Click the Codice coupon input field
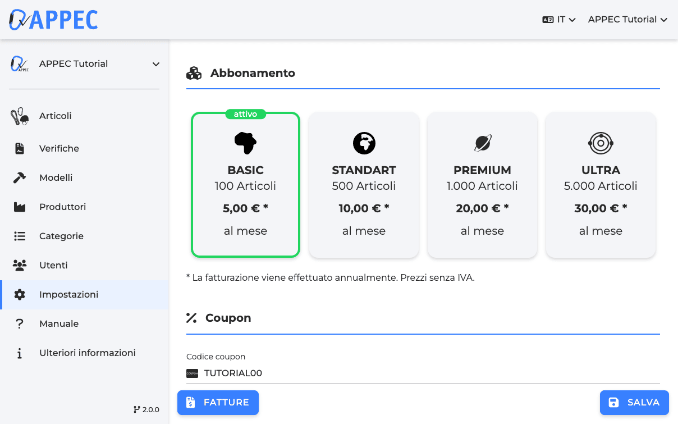The height and width of the screenshot is (424, 678). [427, 373]
